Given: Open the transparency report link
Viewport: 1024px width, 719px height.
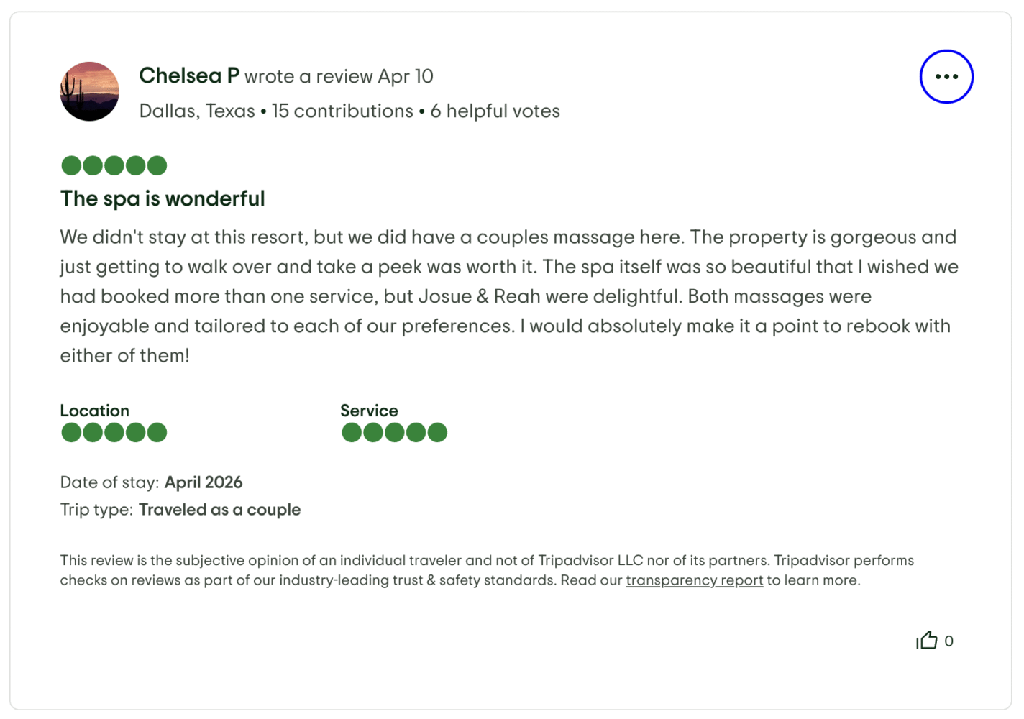Looking at the screenshot, I should pos(694,580).
